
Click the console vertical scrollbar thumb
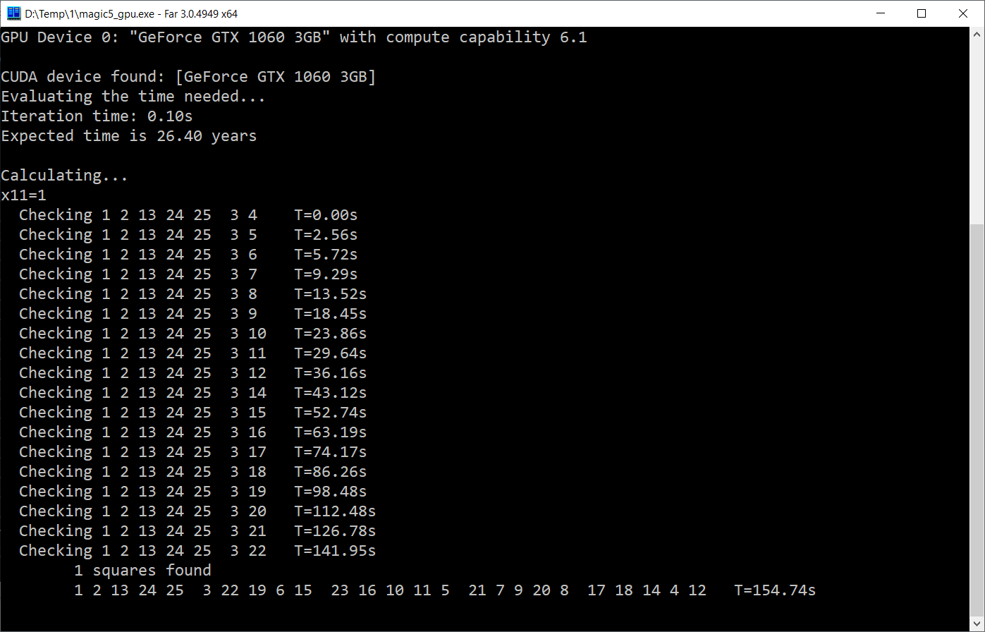[x=977, y=422]
